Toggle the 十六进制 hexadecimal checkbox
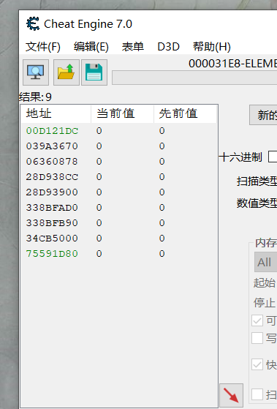The width and height of the screenshot is (277, 409). tap(273, 157)
